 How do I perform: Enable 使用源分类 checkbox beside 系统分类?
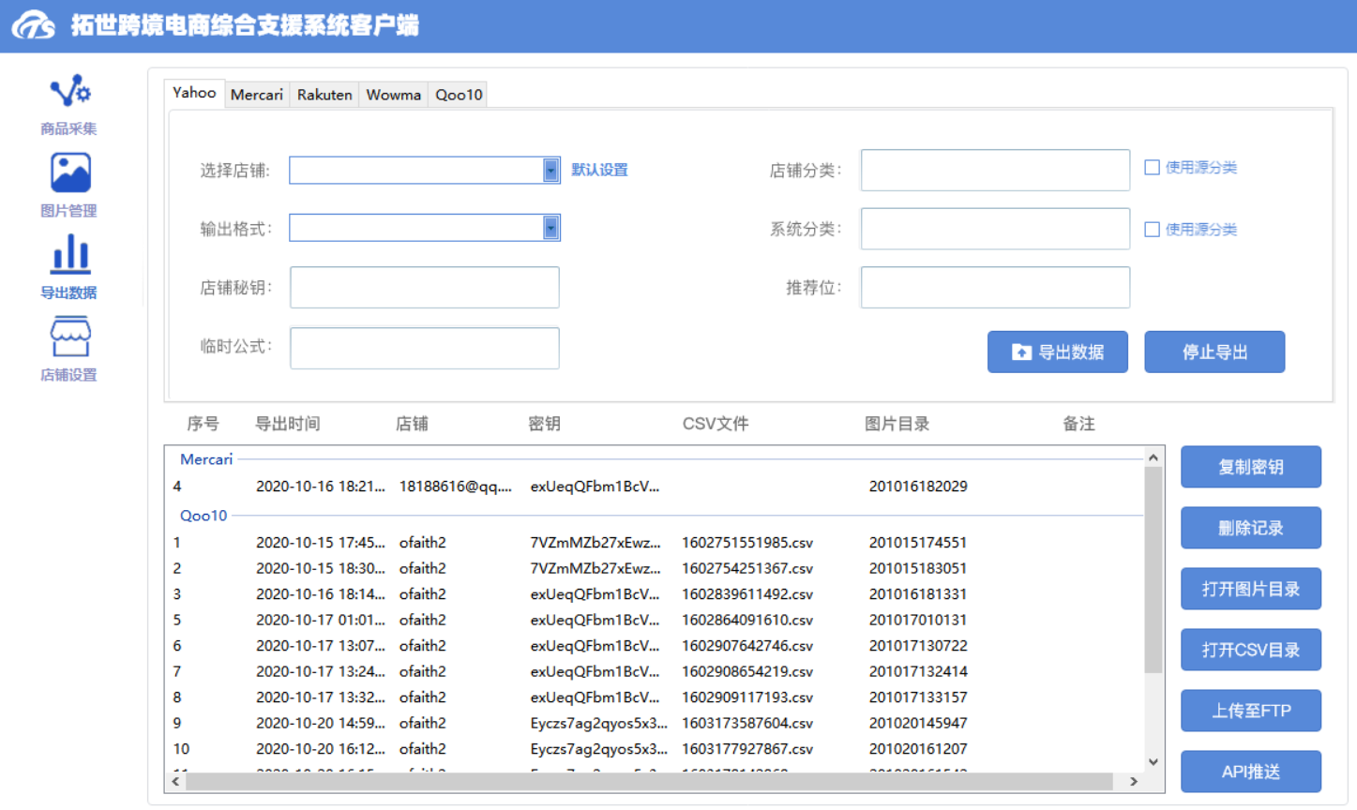pos(1152,230)
